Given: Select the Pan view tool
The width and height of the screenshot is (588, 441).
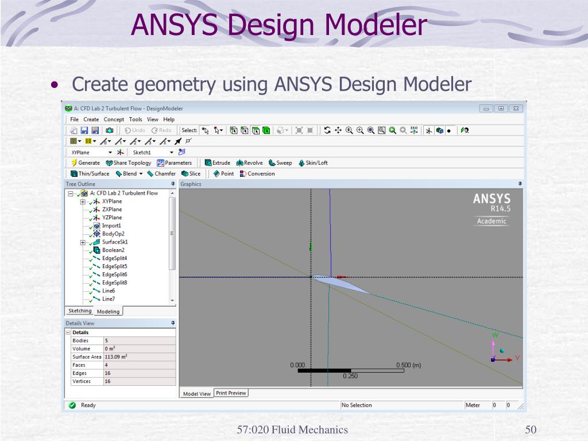Looking at the screenshot, I should [338, 130].
